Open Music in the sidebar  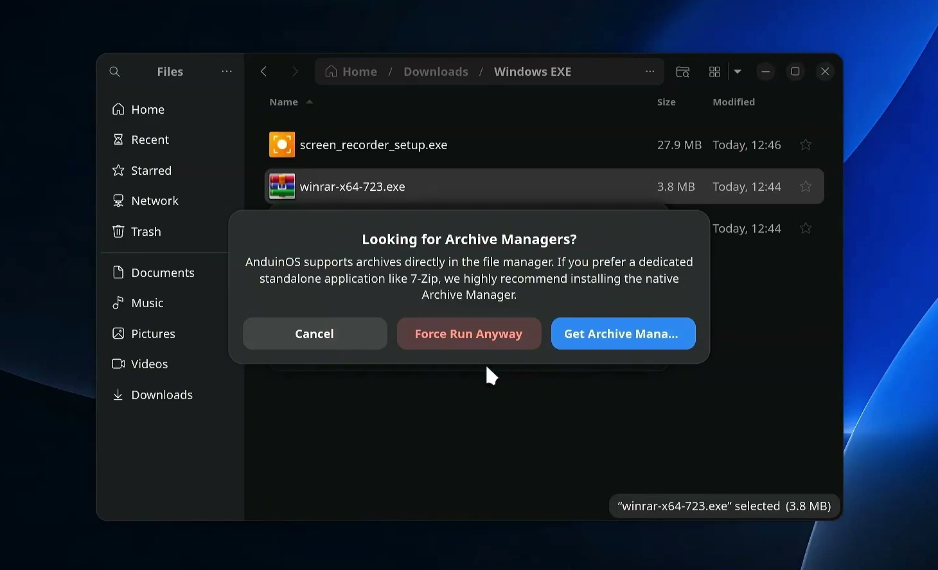[170, 303]
